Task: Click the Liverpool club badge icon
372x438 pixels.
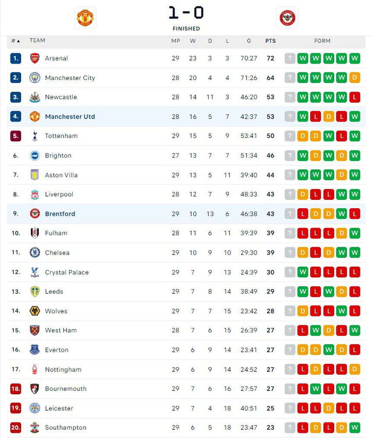Action: (35, 194)
